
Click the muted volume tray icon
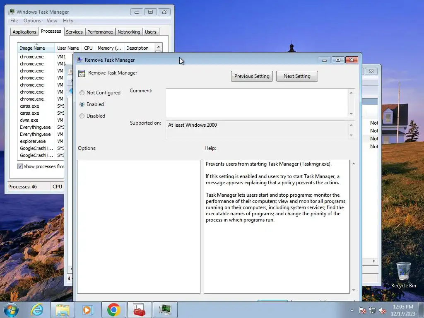pyautogui.click(x=382, y=311)
